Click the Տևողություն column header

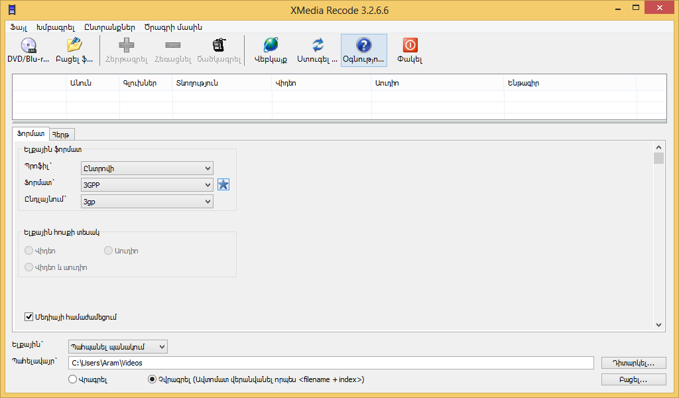(x=222, y=83)
